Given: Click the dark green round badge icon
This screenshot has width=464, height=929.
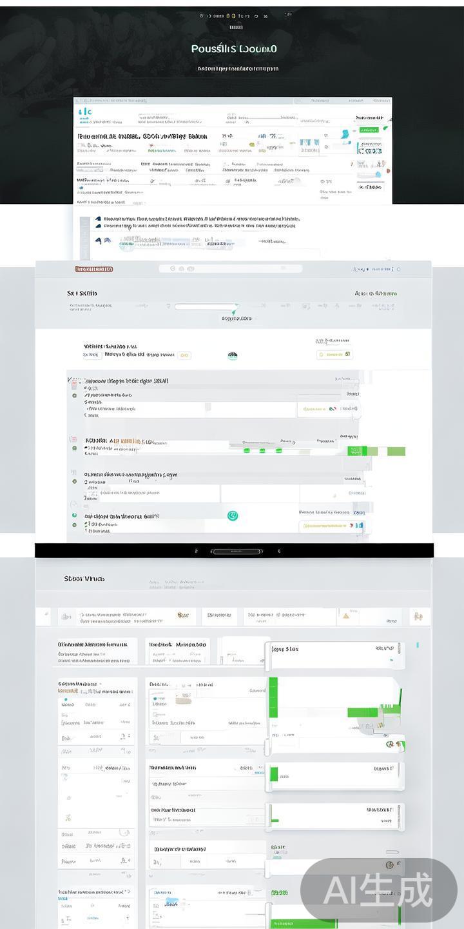Looking at the screenshot, I should (x=233, y=355).
